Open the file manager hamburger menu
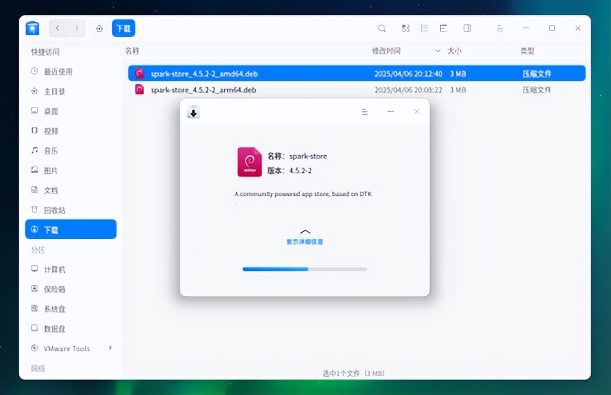This screenshot has width=611, height=395. (500, 28)
